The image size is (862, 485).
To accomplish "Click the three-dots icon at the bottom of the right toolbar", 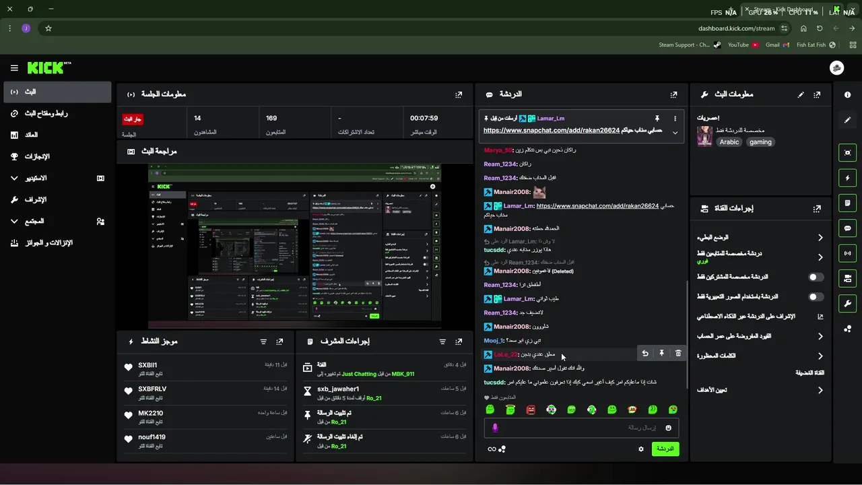I will click(847, 329).
